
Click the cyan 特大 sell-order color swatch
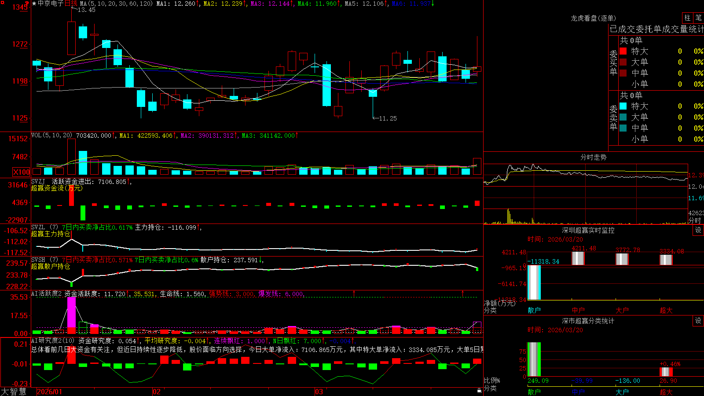point(623,106)
